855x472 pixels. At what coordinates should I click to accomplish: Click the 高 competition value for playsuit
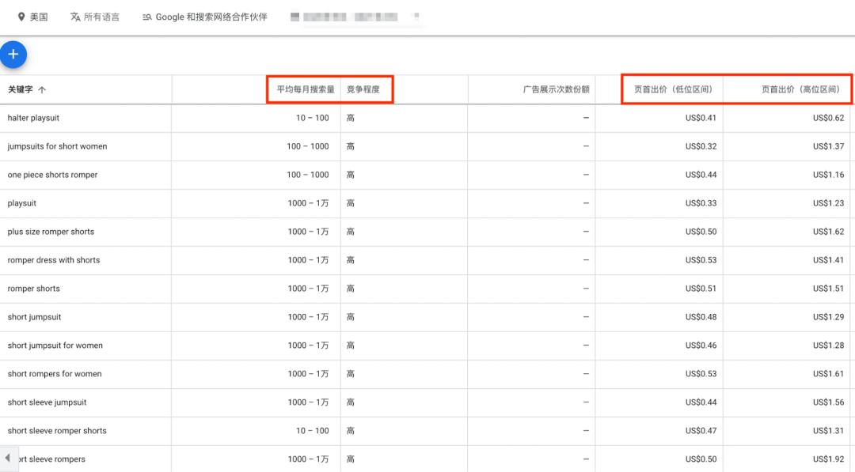[x=350, y=203]
